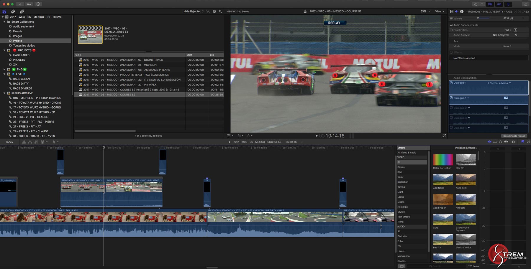Open the keyword editor key icon
The image size is (531, 269).
click(x=29, y=4)
